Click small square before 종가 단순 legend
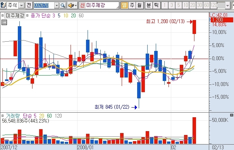Image resolution: width=234 pixels, height=150 pixels. pos(27,15)
